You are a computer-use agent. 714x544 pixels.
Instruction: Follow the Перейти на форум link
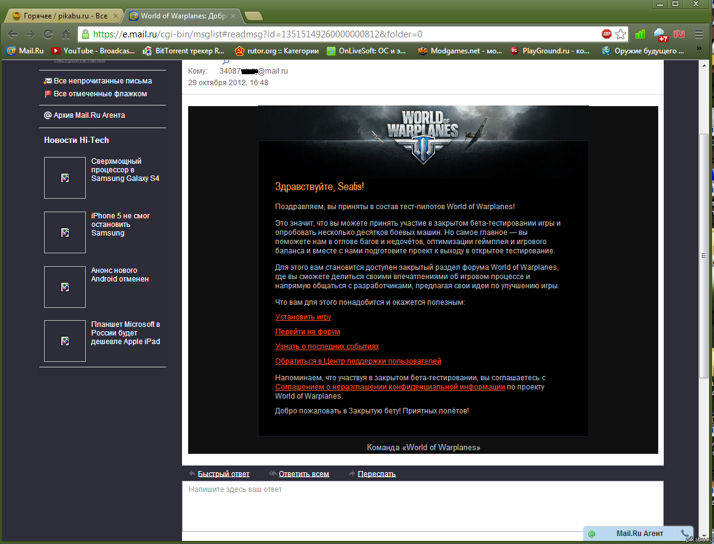click(308, 332)
